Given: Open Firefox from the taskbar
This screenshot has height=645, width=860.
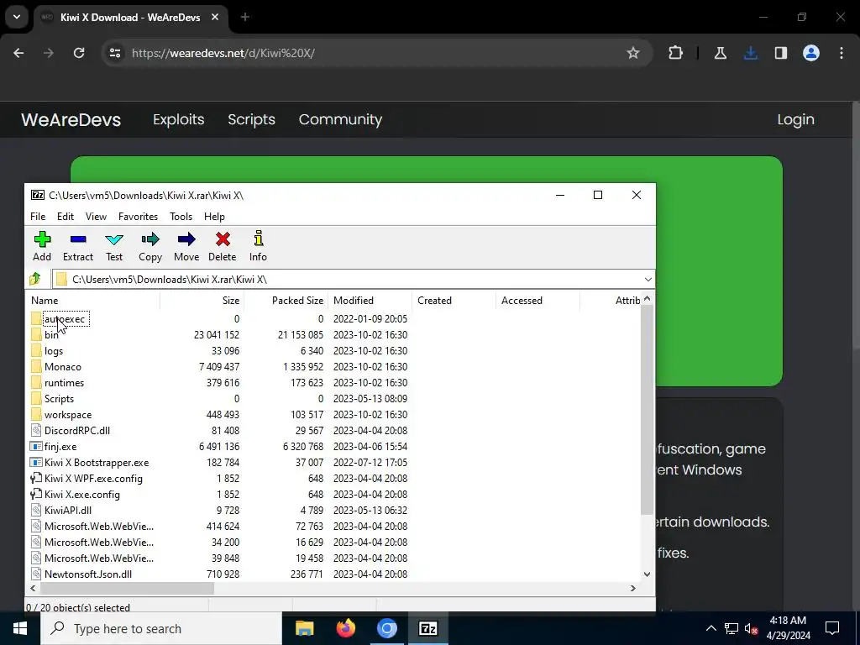Looking at the screenshot, I should (345, 628).
